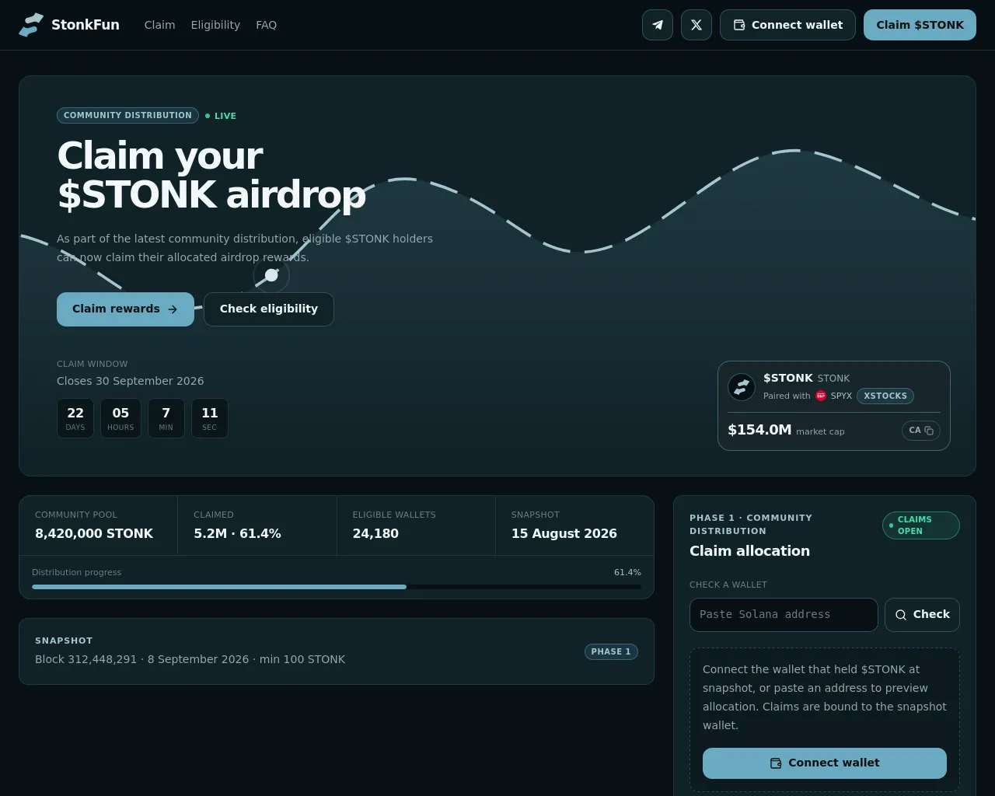
Task: Click the "Closes 30 September 2026" text
Action: pos(131,381)
